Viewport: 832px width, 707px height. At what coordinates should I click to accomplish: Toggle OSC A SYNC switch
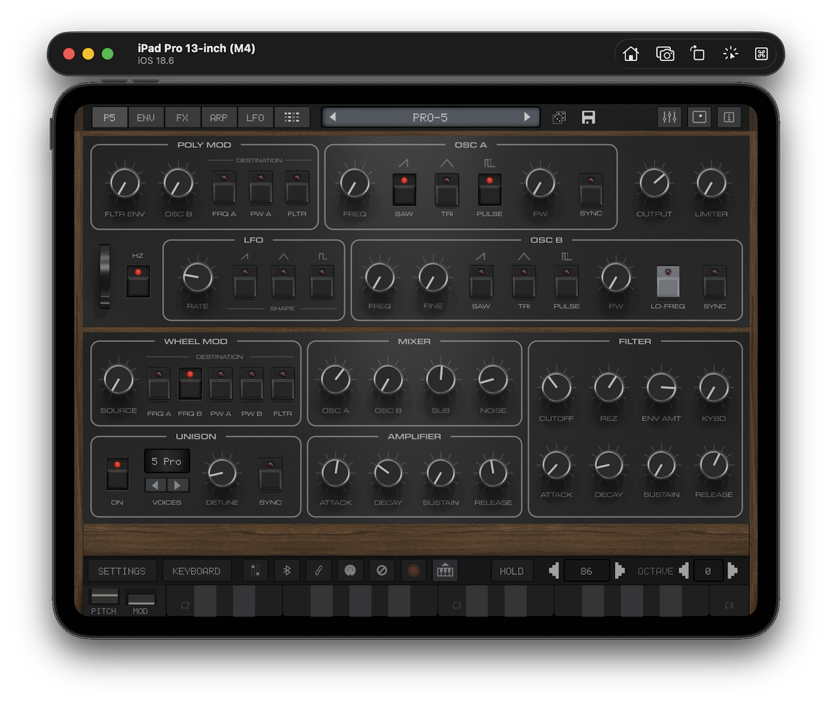(x=591, y=189)
